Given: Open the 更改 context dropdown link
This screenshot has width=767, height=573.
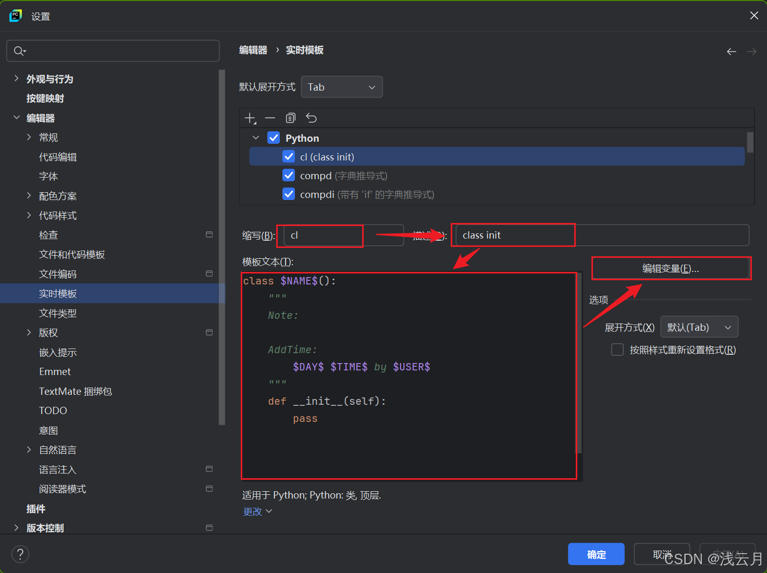Looking at the screenshot, I should (257, 512).
